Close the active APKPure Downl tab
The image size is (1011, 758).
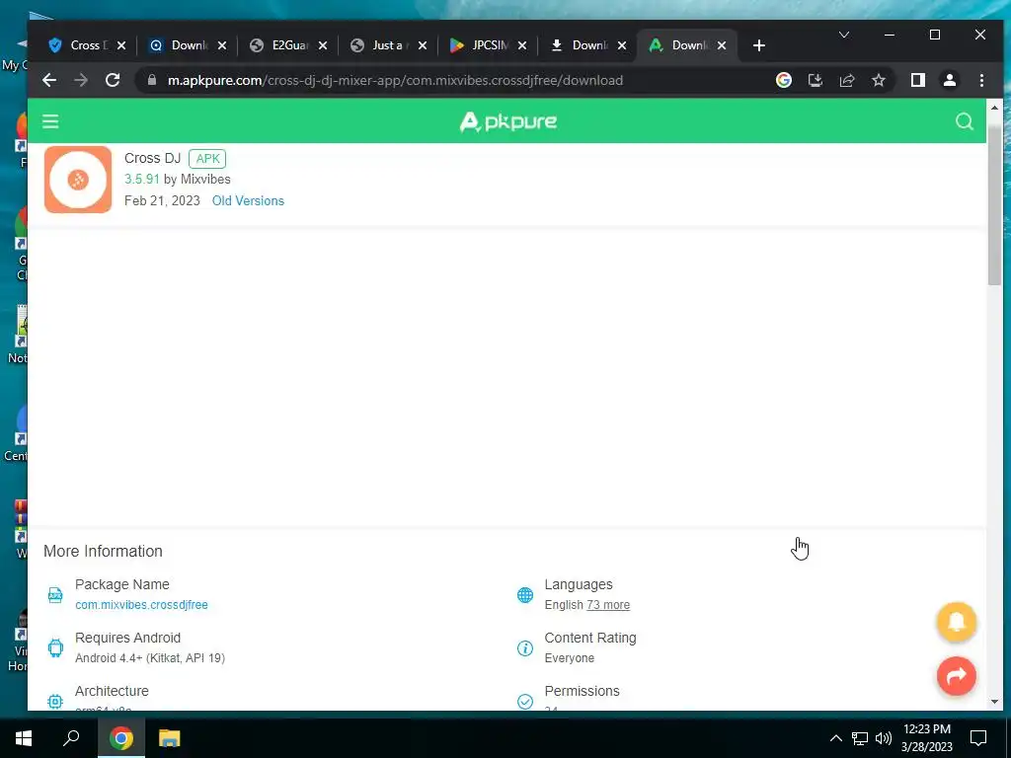722,45
